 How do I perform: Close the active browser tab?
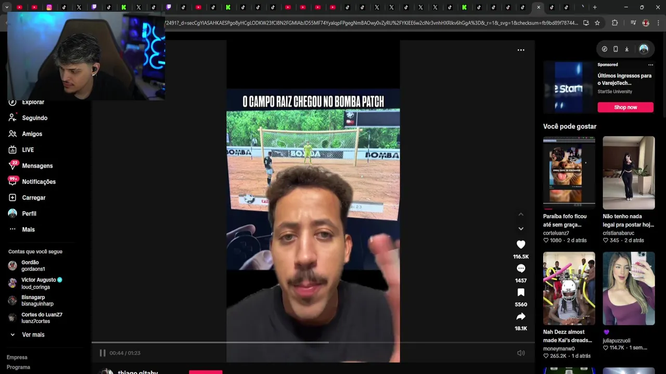tap(539, 7)
